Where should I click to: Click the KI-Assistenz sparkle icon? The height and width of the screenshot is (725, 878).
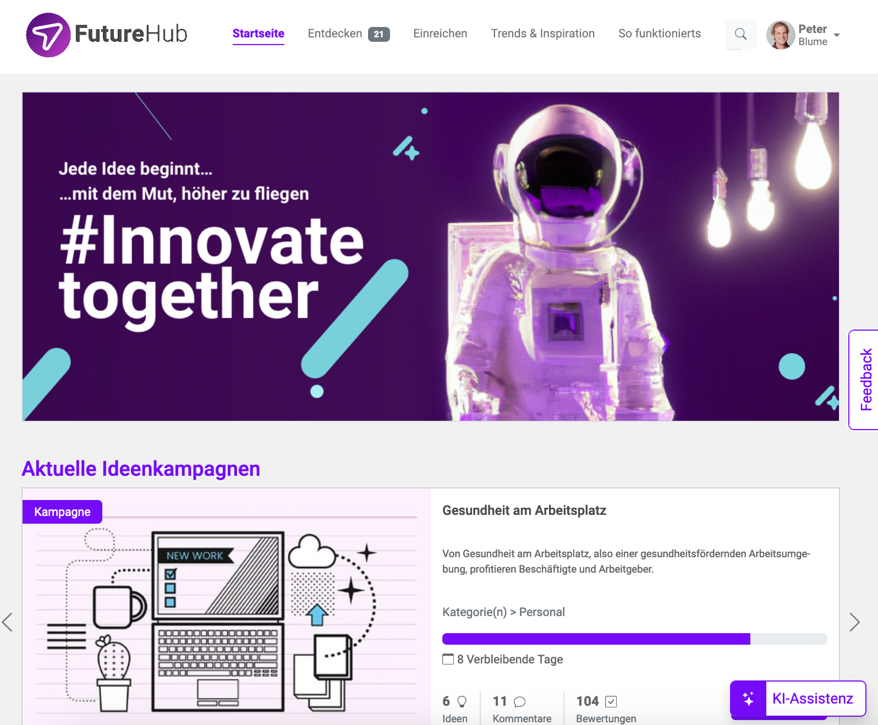click(748, 699)
